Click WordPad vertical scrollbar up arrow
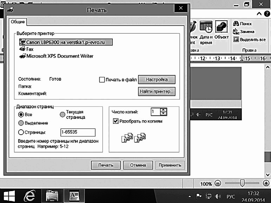Image resolution: width=271 pixels, height=203 pixels. pyautogui.click(x=268, y=67)
